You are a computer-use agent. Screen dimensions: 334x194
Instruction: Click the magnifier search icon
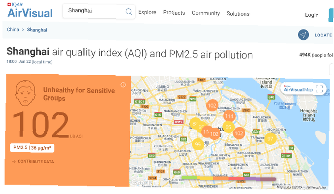(x=129, y=11)
